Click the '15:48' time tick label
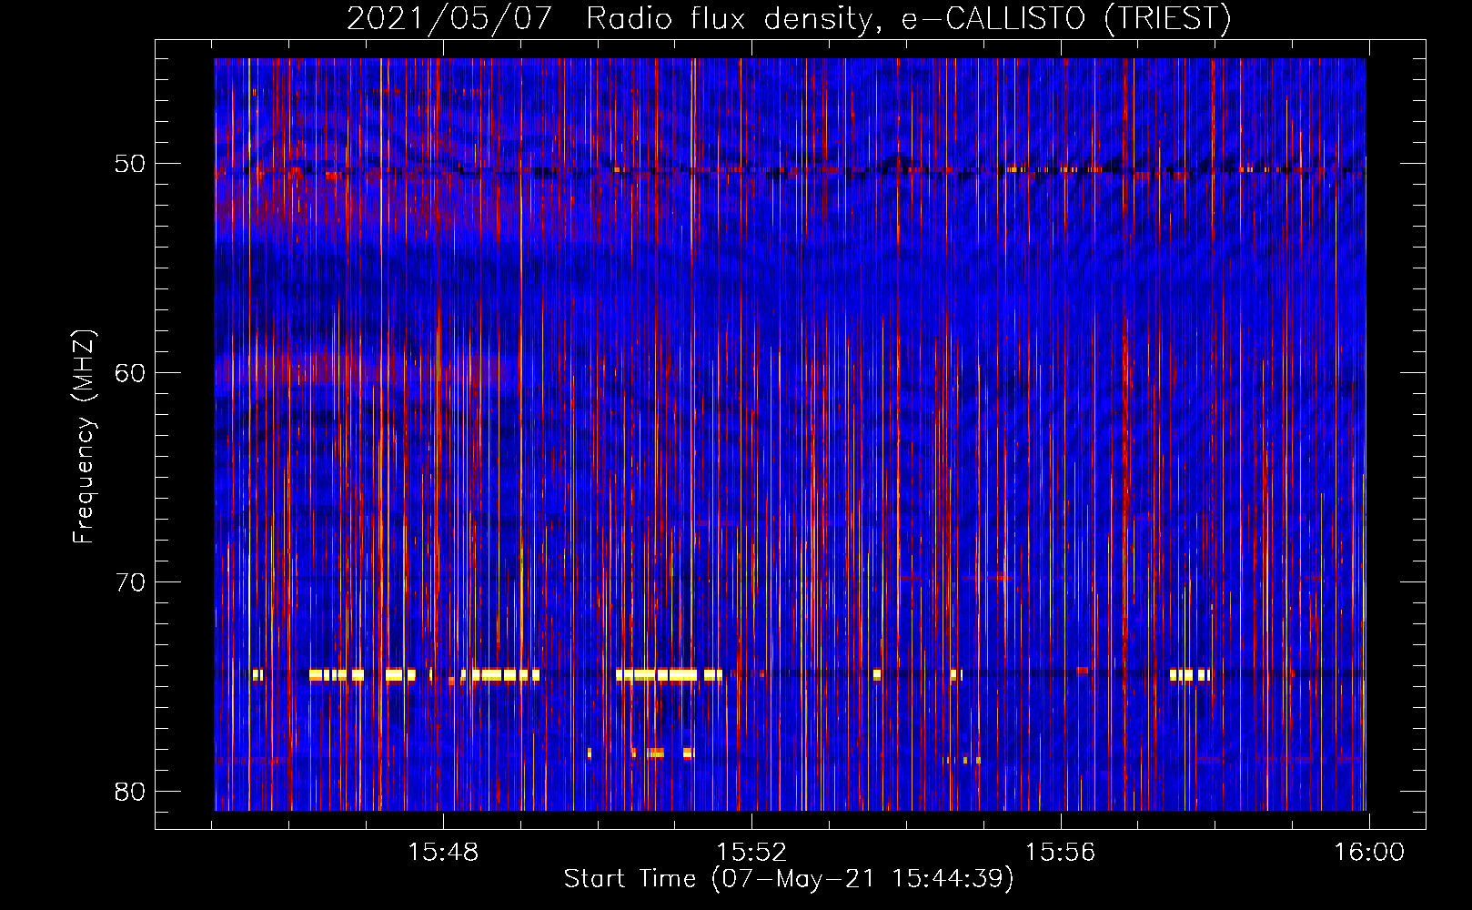The width and height of the screenshot is (1472, 910). (x=443, y=853)
